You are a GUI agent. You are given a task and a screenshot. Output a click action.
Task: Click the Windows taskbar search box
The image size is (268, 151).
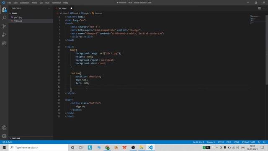point(39,147)
